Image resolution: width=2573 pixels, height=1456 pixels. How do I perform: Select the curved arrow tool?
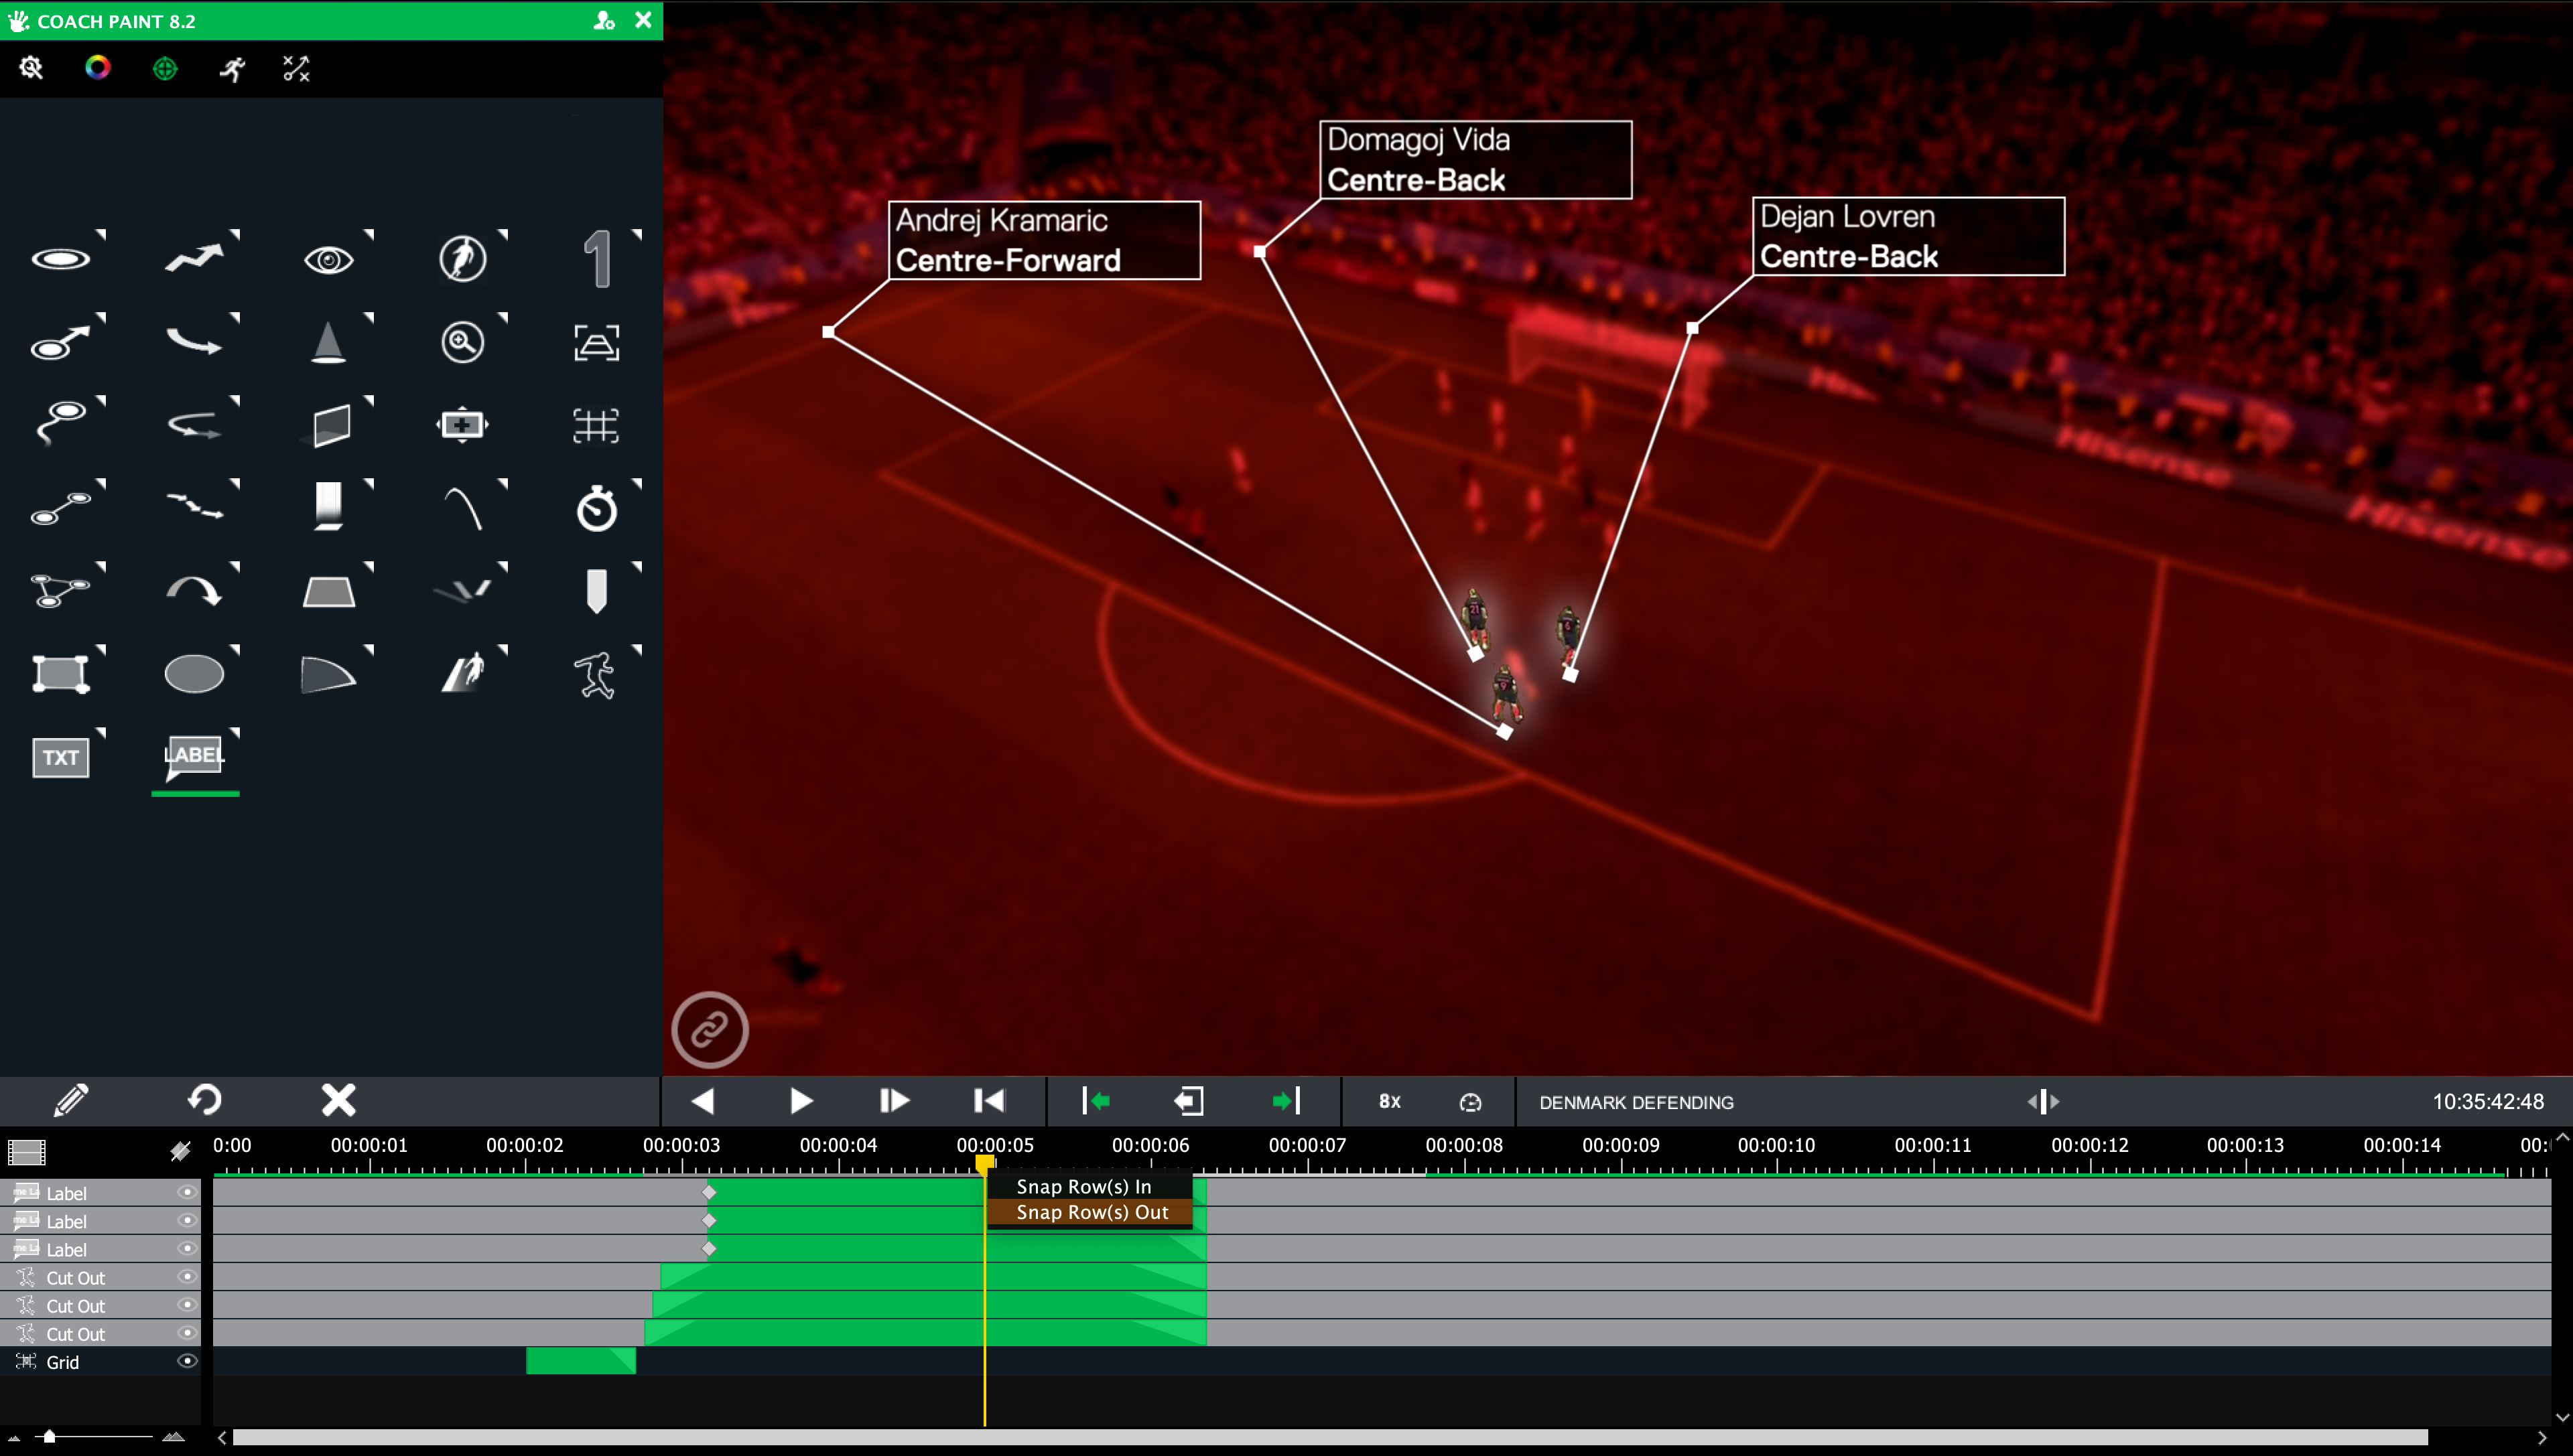pyautogui.click(x=194, y=343)
